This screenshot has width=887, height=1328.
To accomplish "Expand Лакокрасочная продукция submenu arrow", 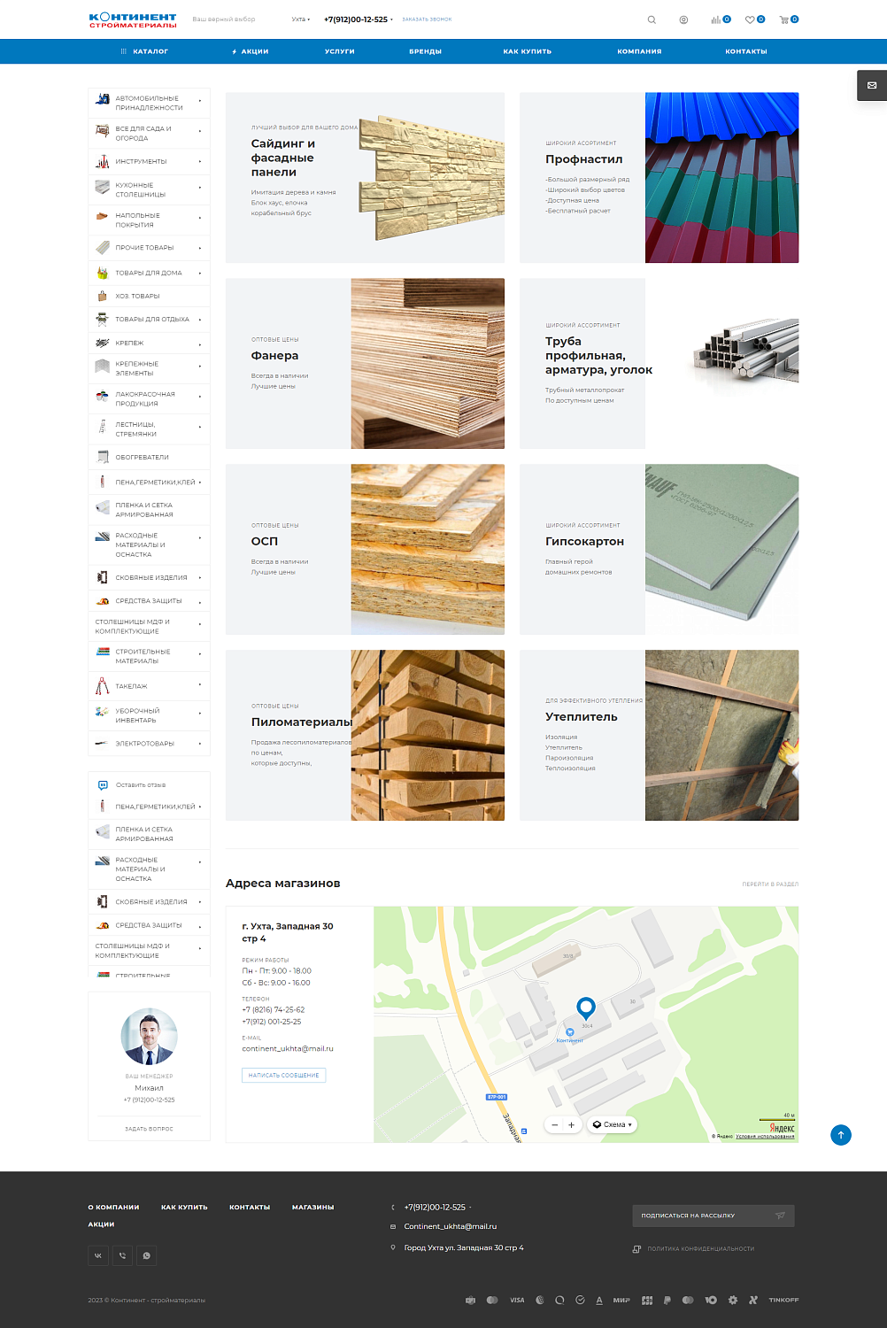I will point(200,397).
